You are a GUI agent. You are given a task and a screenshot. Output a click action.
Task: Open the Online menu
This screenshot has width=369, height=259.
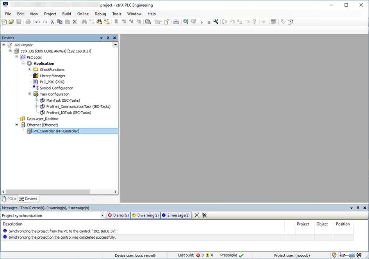click(83, 14)
